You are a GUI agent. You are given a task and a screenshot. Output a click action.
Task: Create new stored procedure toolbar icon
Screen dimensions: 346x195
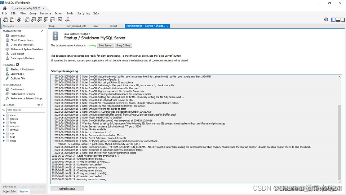(46, 19)
